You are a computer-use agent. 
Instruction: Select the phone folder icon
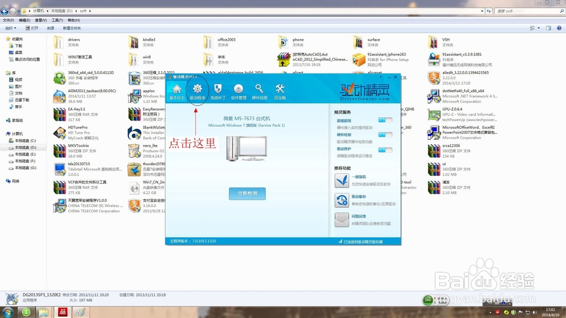pyautogui.click(x=284, y=42)
